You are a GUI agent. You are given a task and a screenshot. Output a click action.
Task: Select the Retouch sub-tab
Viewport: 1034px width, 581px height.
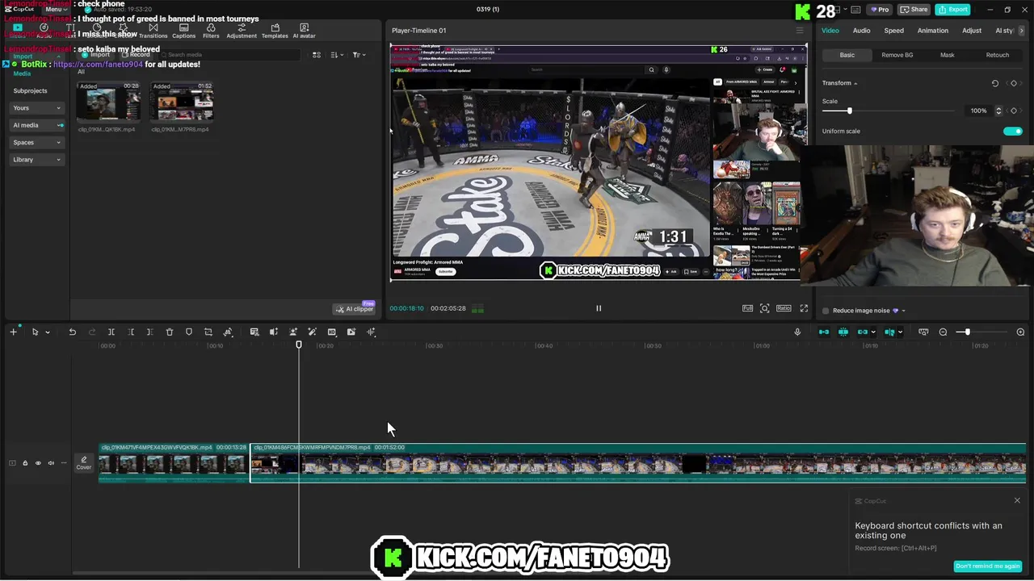pyautogui.click(x=997, y=55)
